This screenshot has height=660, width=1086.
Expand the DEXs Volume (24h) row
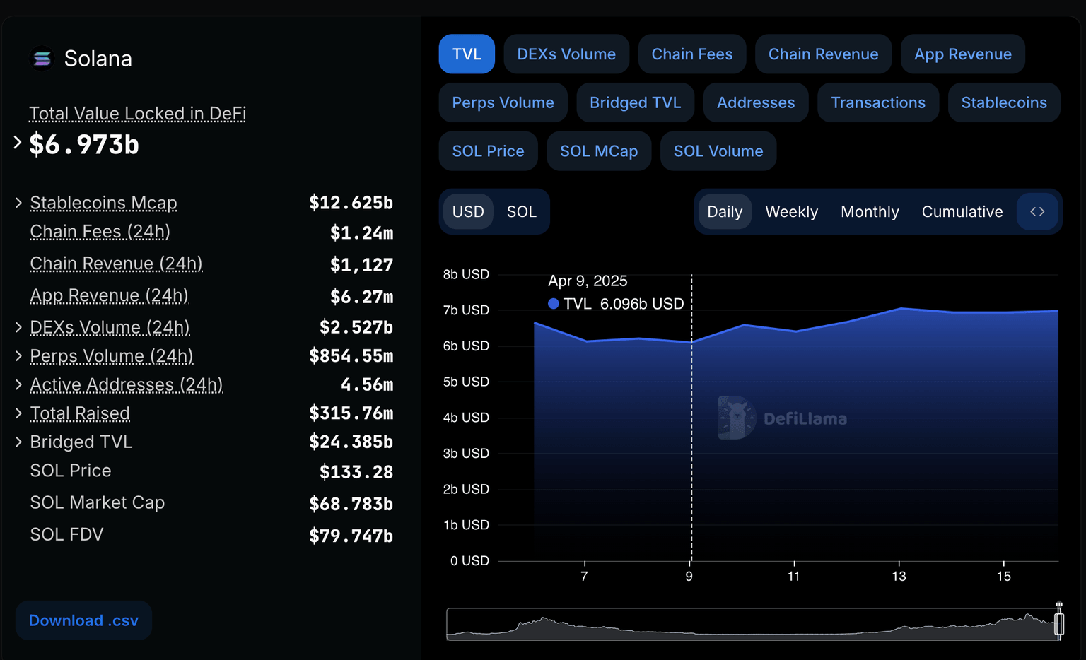18,327
